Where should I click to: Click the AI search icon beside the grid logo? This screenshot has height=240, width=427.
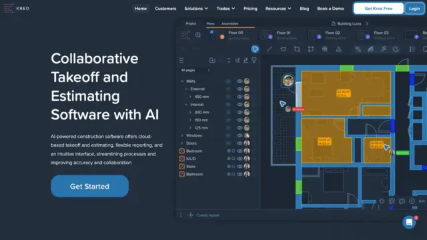pos(198,35)
